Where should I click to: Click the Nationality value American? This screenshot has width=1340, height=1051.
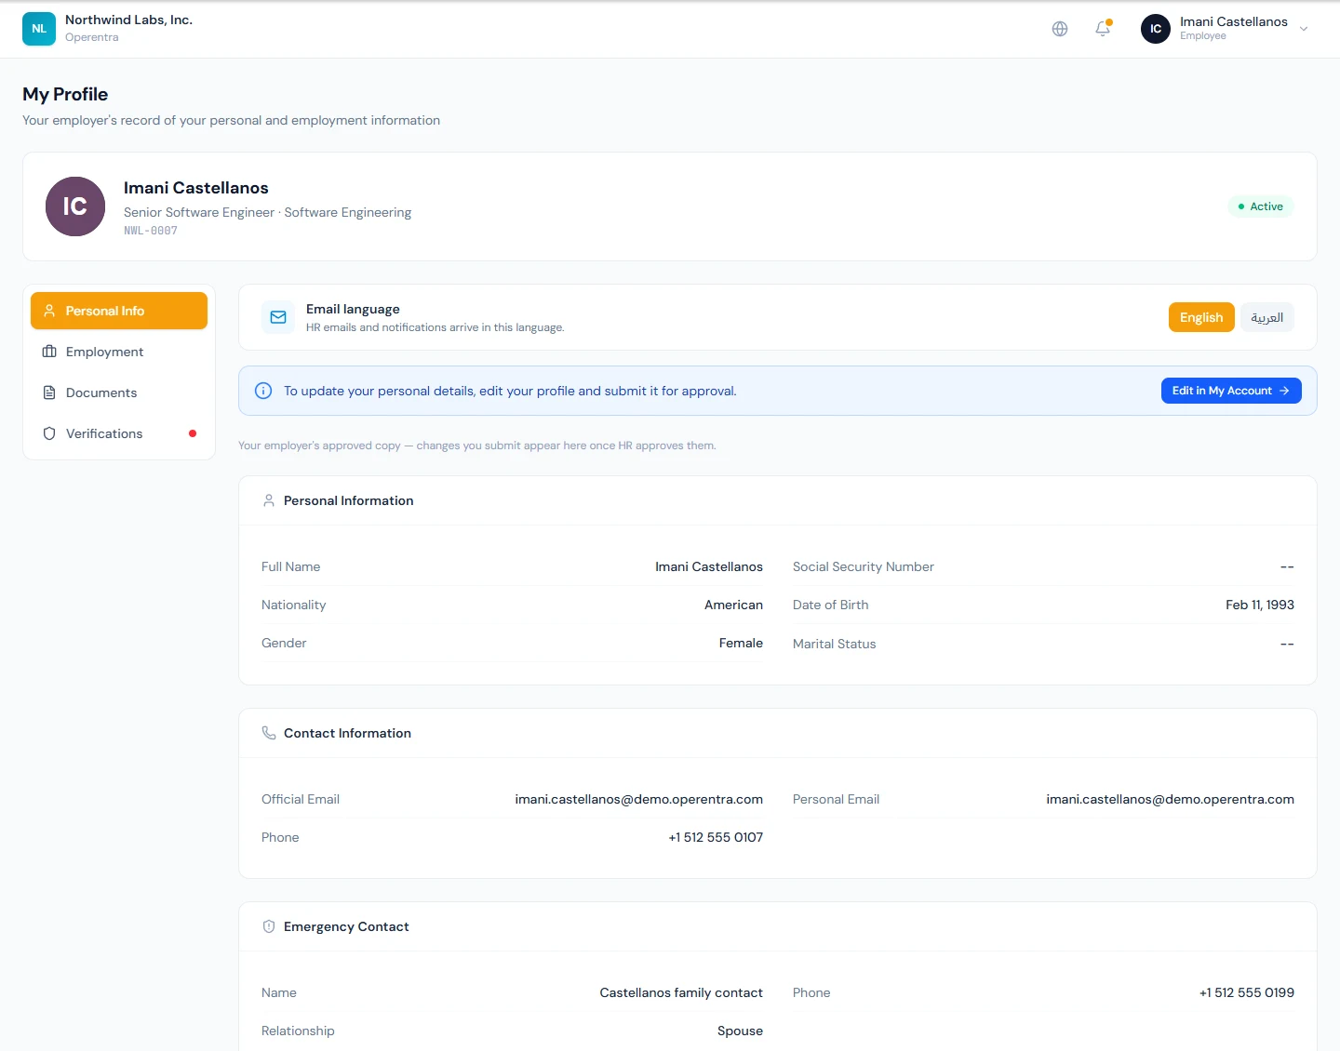(x=733, y=605)
